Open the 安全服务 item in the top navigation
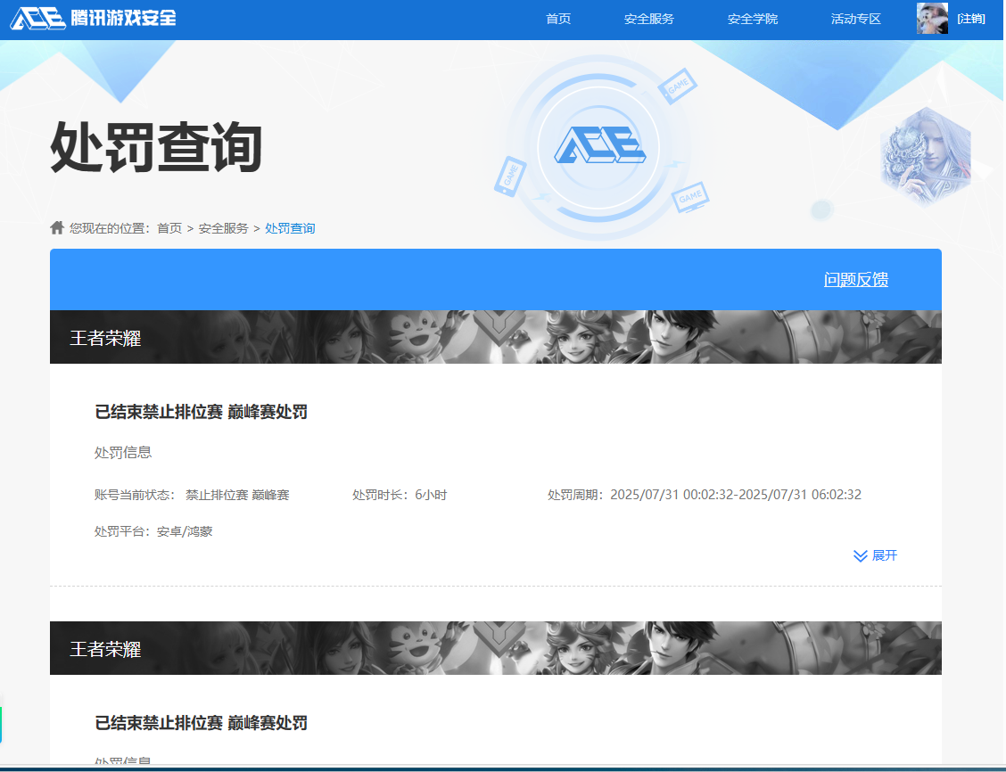1006x772 pixels. pos(648,19)
